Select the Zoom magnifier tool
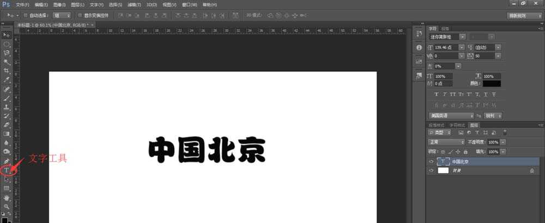Screen dimensions: 545x223 (x=7, y=207)
